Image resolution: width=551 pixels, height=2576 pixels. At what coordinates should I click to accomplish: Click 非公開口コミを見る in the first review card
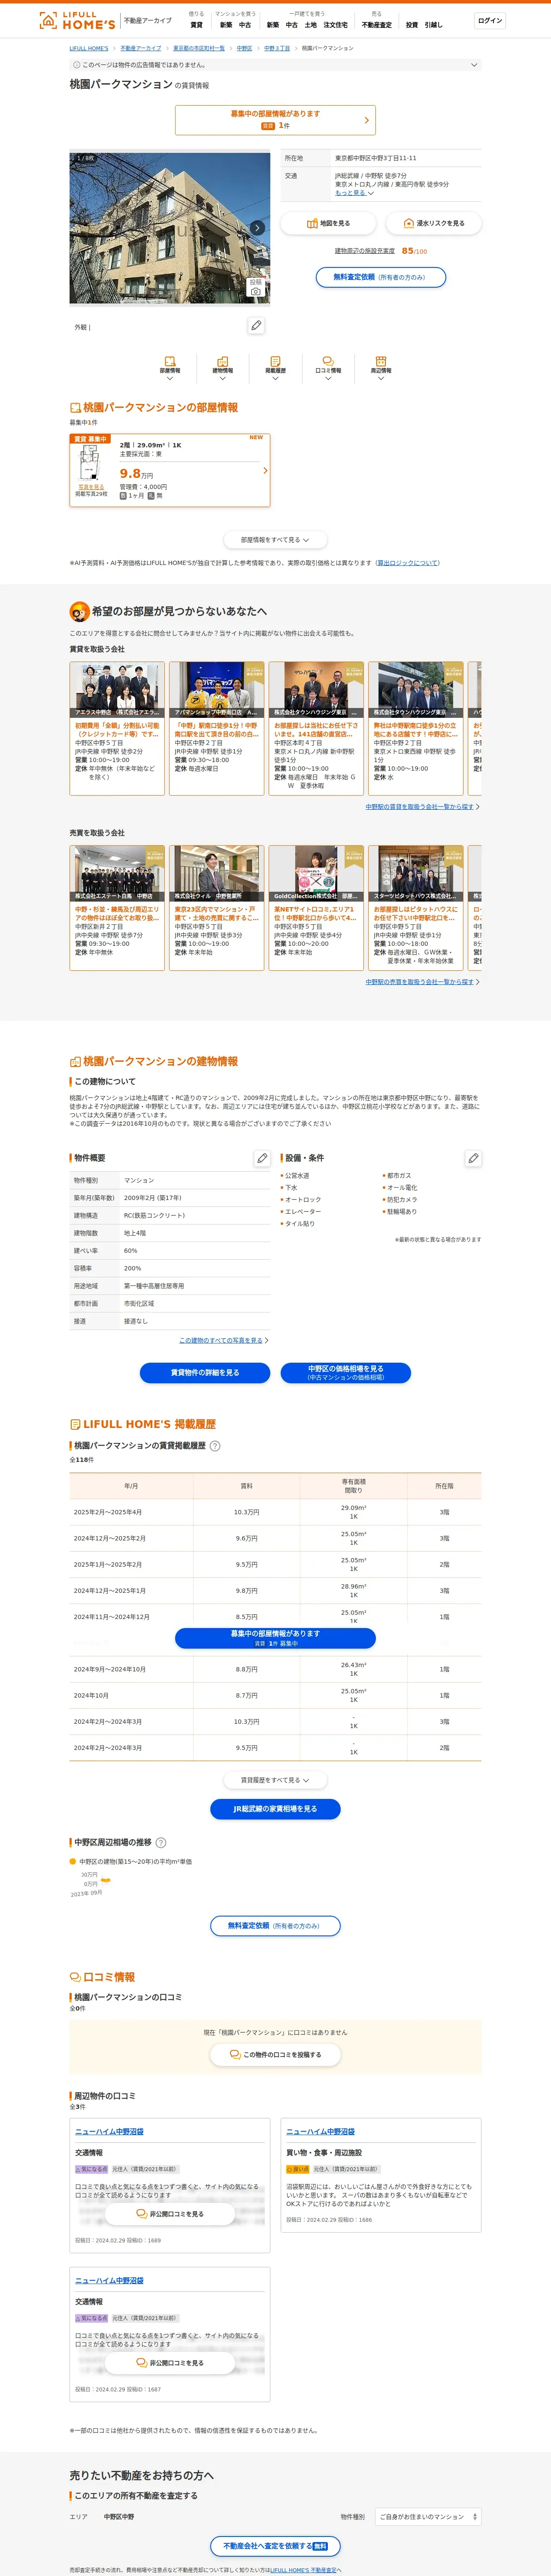[x=170, y=2214]
